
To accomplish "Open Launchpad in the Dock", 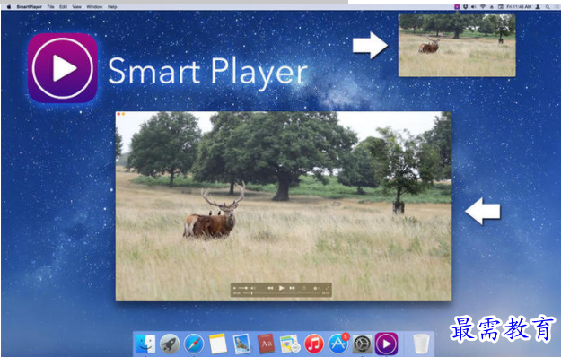I will [170, 344].
